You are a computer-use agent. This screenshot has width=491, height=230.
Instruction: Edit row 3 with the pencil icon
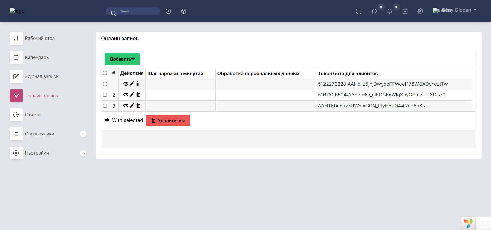(x=132, y=106)
